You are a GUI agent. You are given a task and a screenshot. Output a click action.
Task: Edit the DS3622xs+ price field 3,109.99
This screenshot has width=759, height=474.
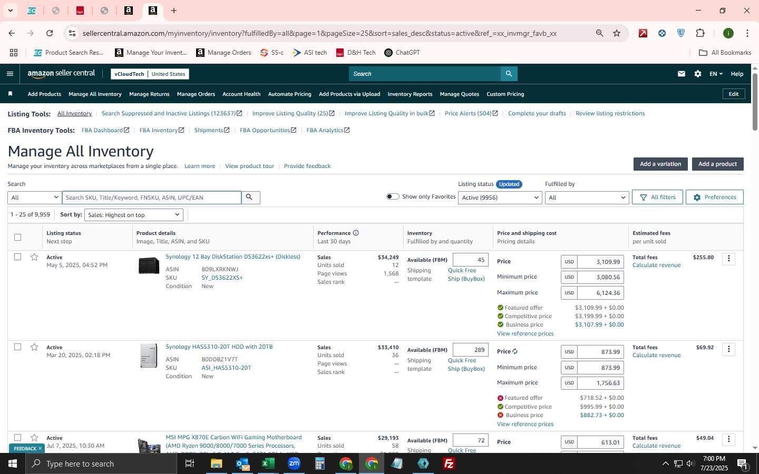tap(600, 262)
